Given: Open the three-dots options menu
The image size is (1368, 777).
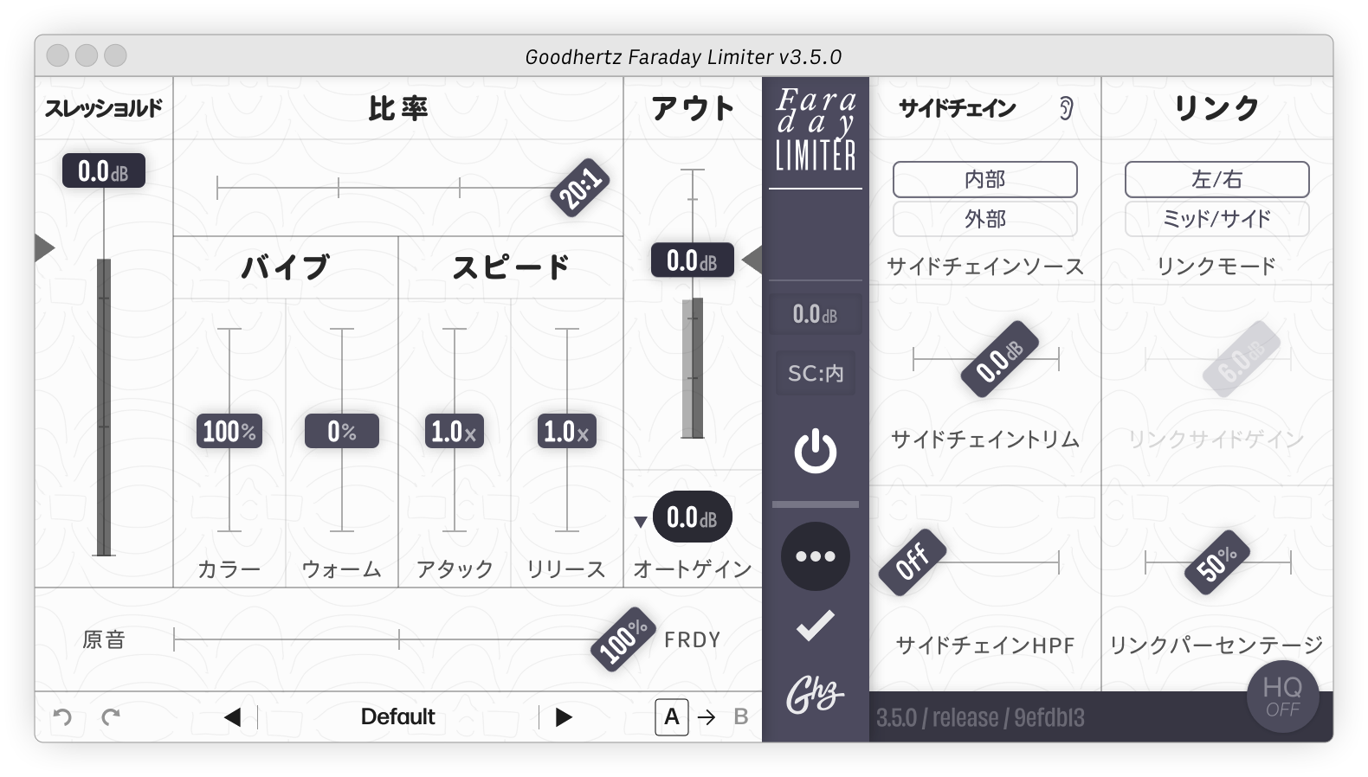Looking at the screenshot, I should click(816, 556).
